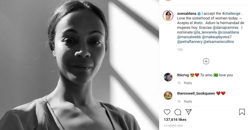The image size is (248, 130).
Task: Open the @makeupbyvera7 profile link
Action: coord(217,37)
